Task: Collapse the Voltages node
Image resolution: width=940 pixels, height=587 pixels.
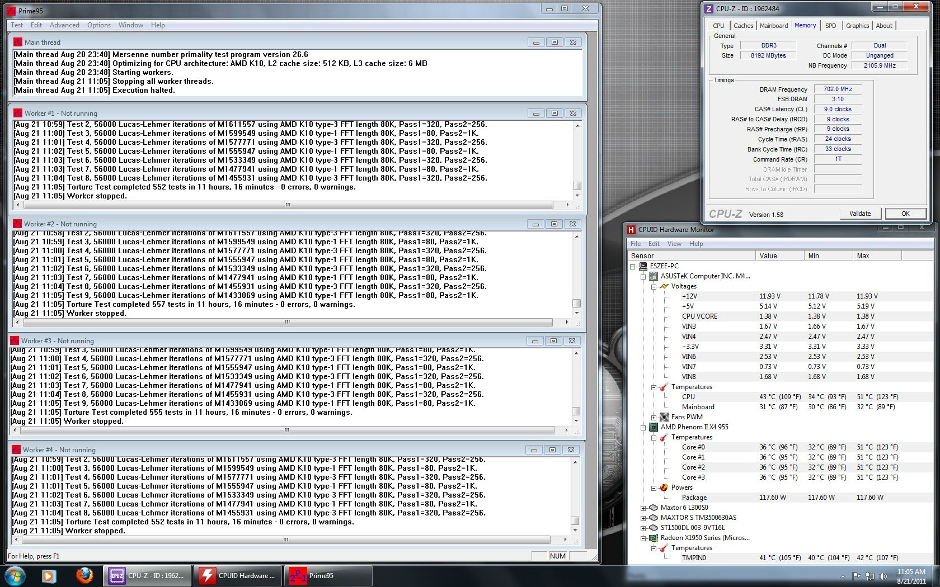Action: click(654, 287)
